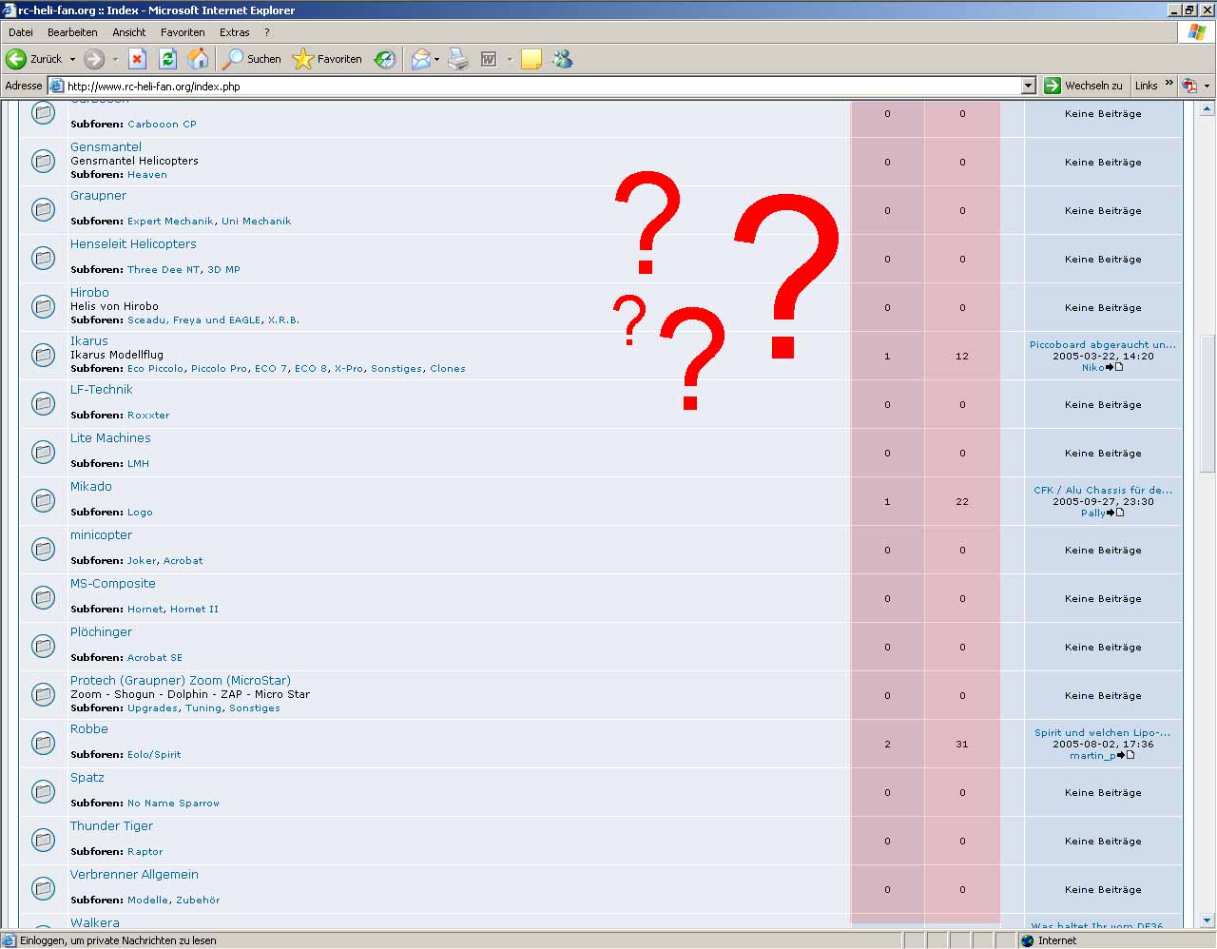The image size is (1217, 949).
Task: Click the yellow Discuss note icon
Action: (x=531, y=59)
